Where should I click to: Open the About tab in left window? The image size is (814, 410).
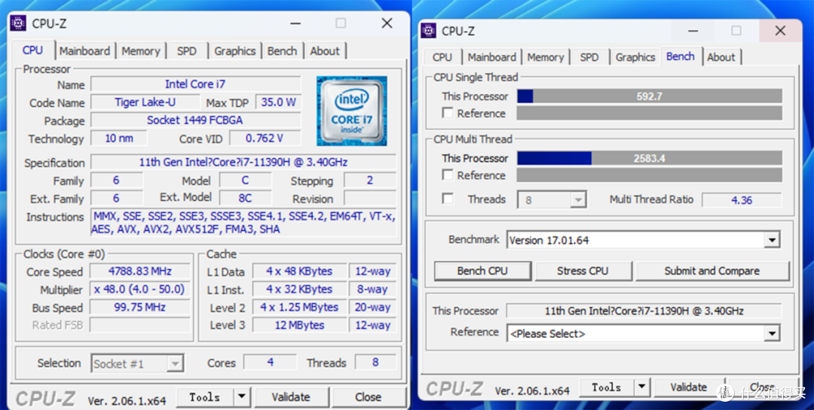point(325,51)
